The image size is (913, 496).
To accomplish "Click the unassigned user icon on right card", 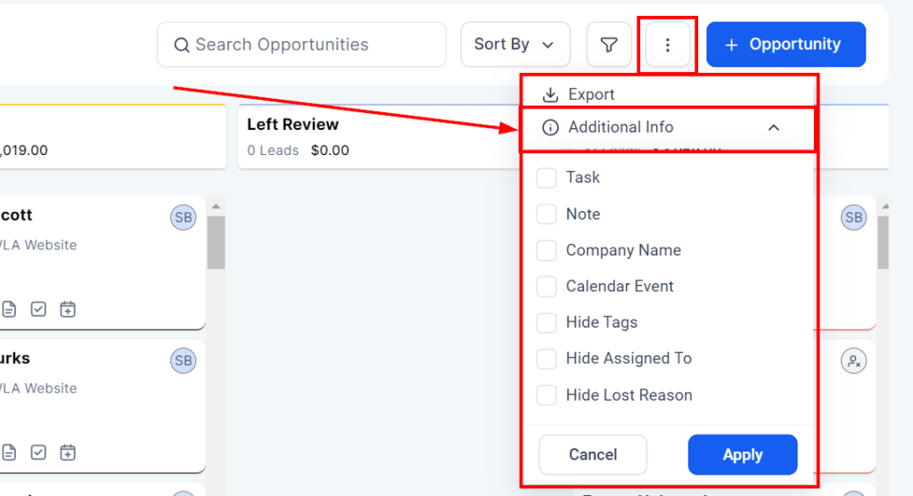I will tap(853, 361).
